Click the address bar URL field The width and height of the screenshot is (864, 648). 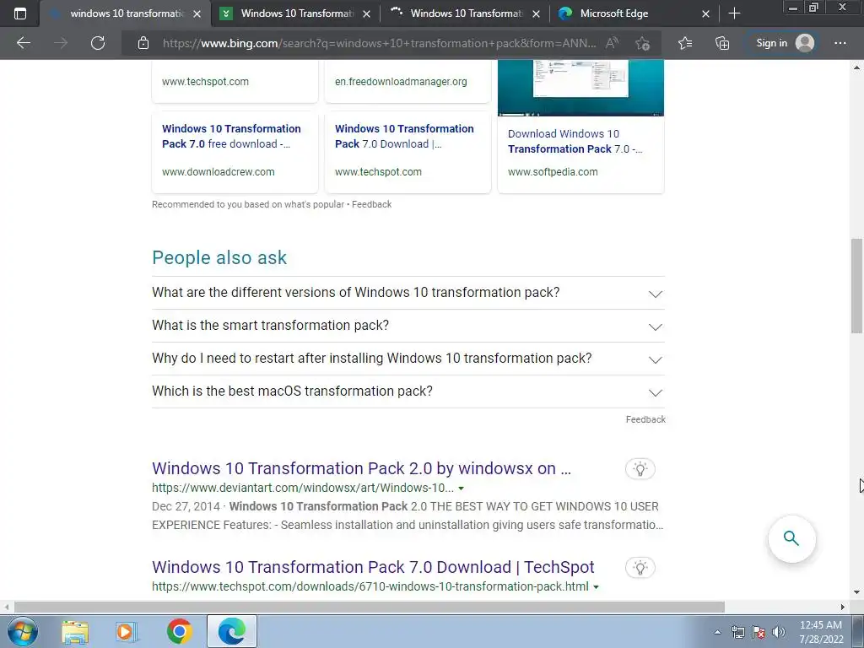tap(379, 43)
